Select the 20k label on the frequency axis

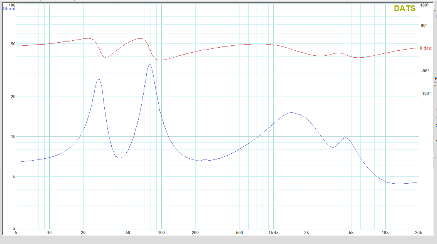coord(419,233)
